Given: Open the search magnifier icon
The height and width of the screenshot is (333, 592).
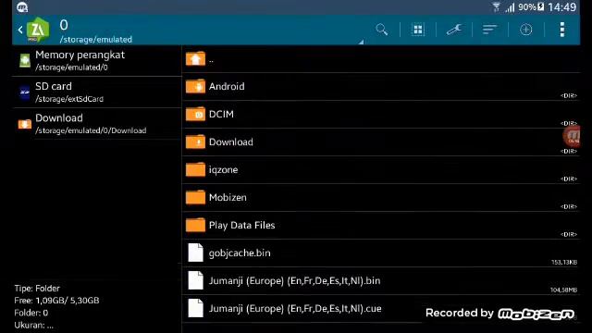Looking at the screenshot, I should 382,30.
